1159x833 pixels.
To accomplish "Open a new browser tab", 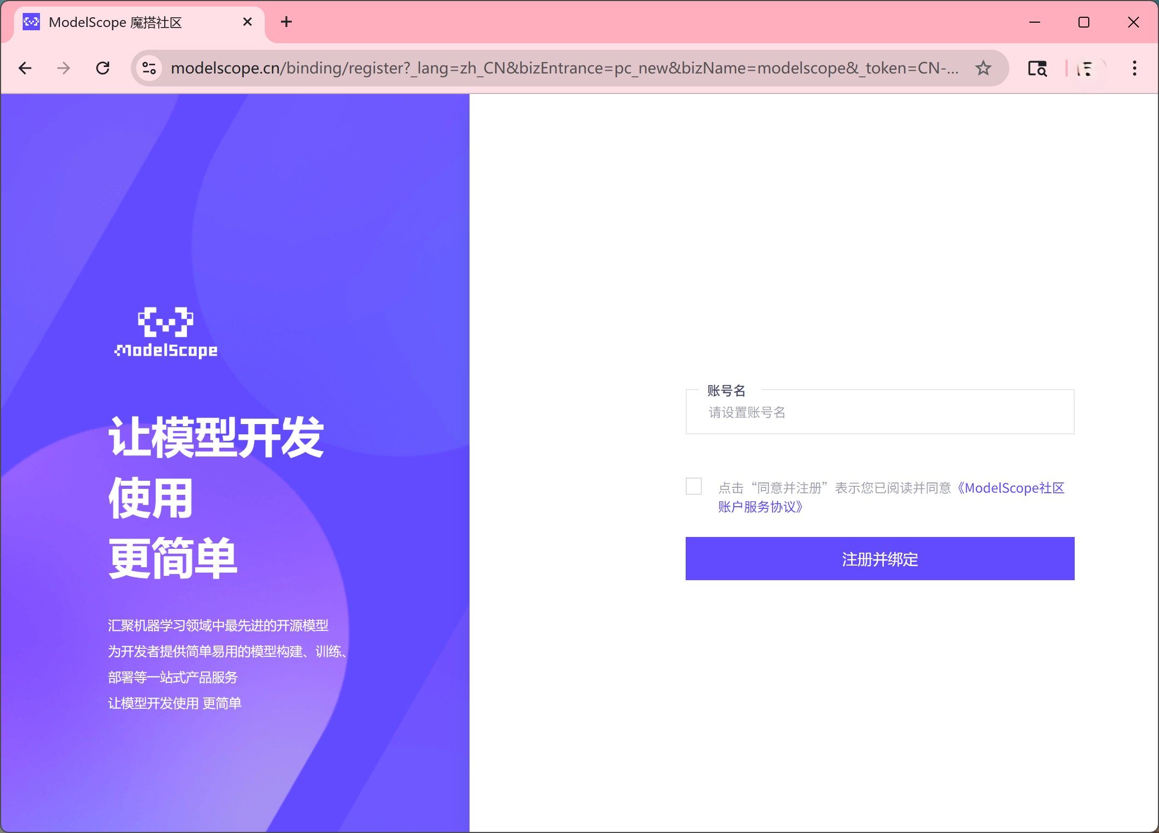I will point(286,22).
